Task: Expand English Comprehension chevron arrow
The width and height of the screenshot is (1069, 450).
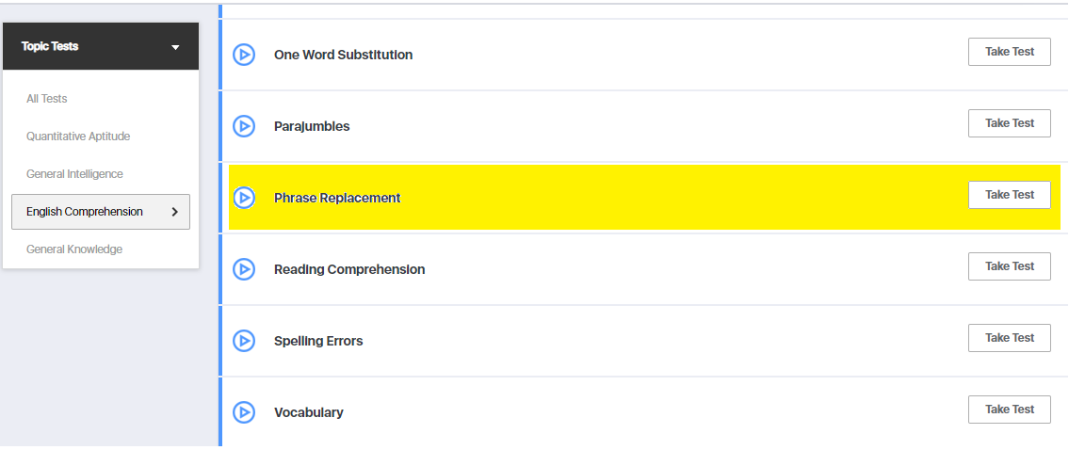Action: click(x=174, y=212)
